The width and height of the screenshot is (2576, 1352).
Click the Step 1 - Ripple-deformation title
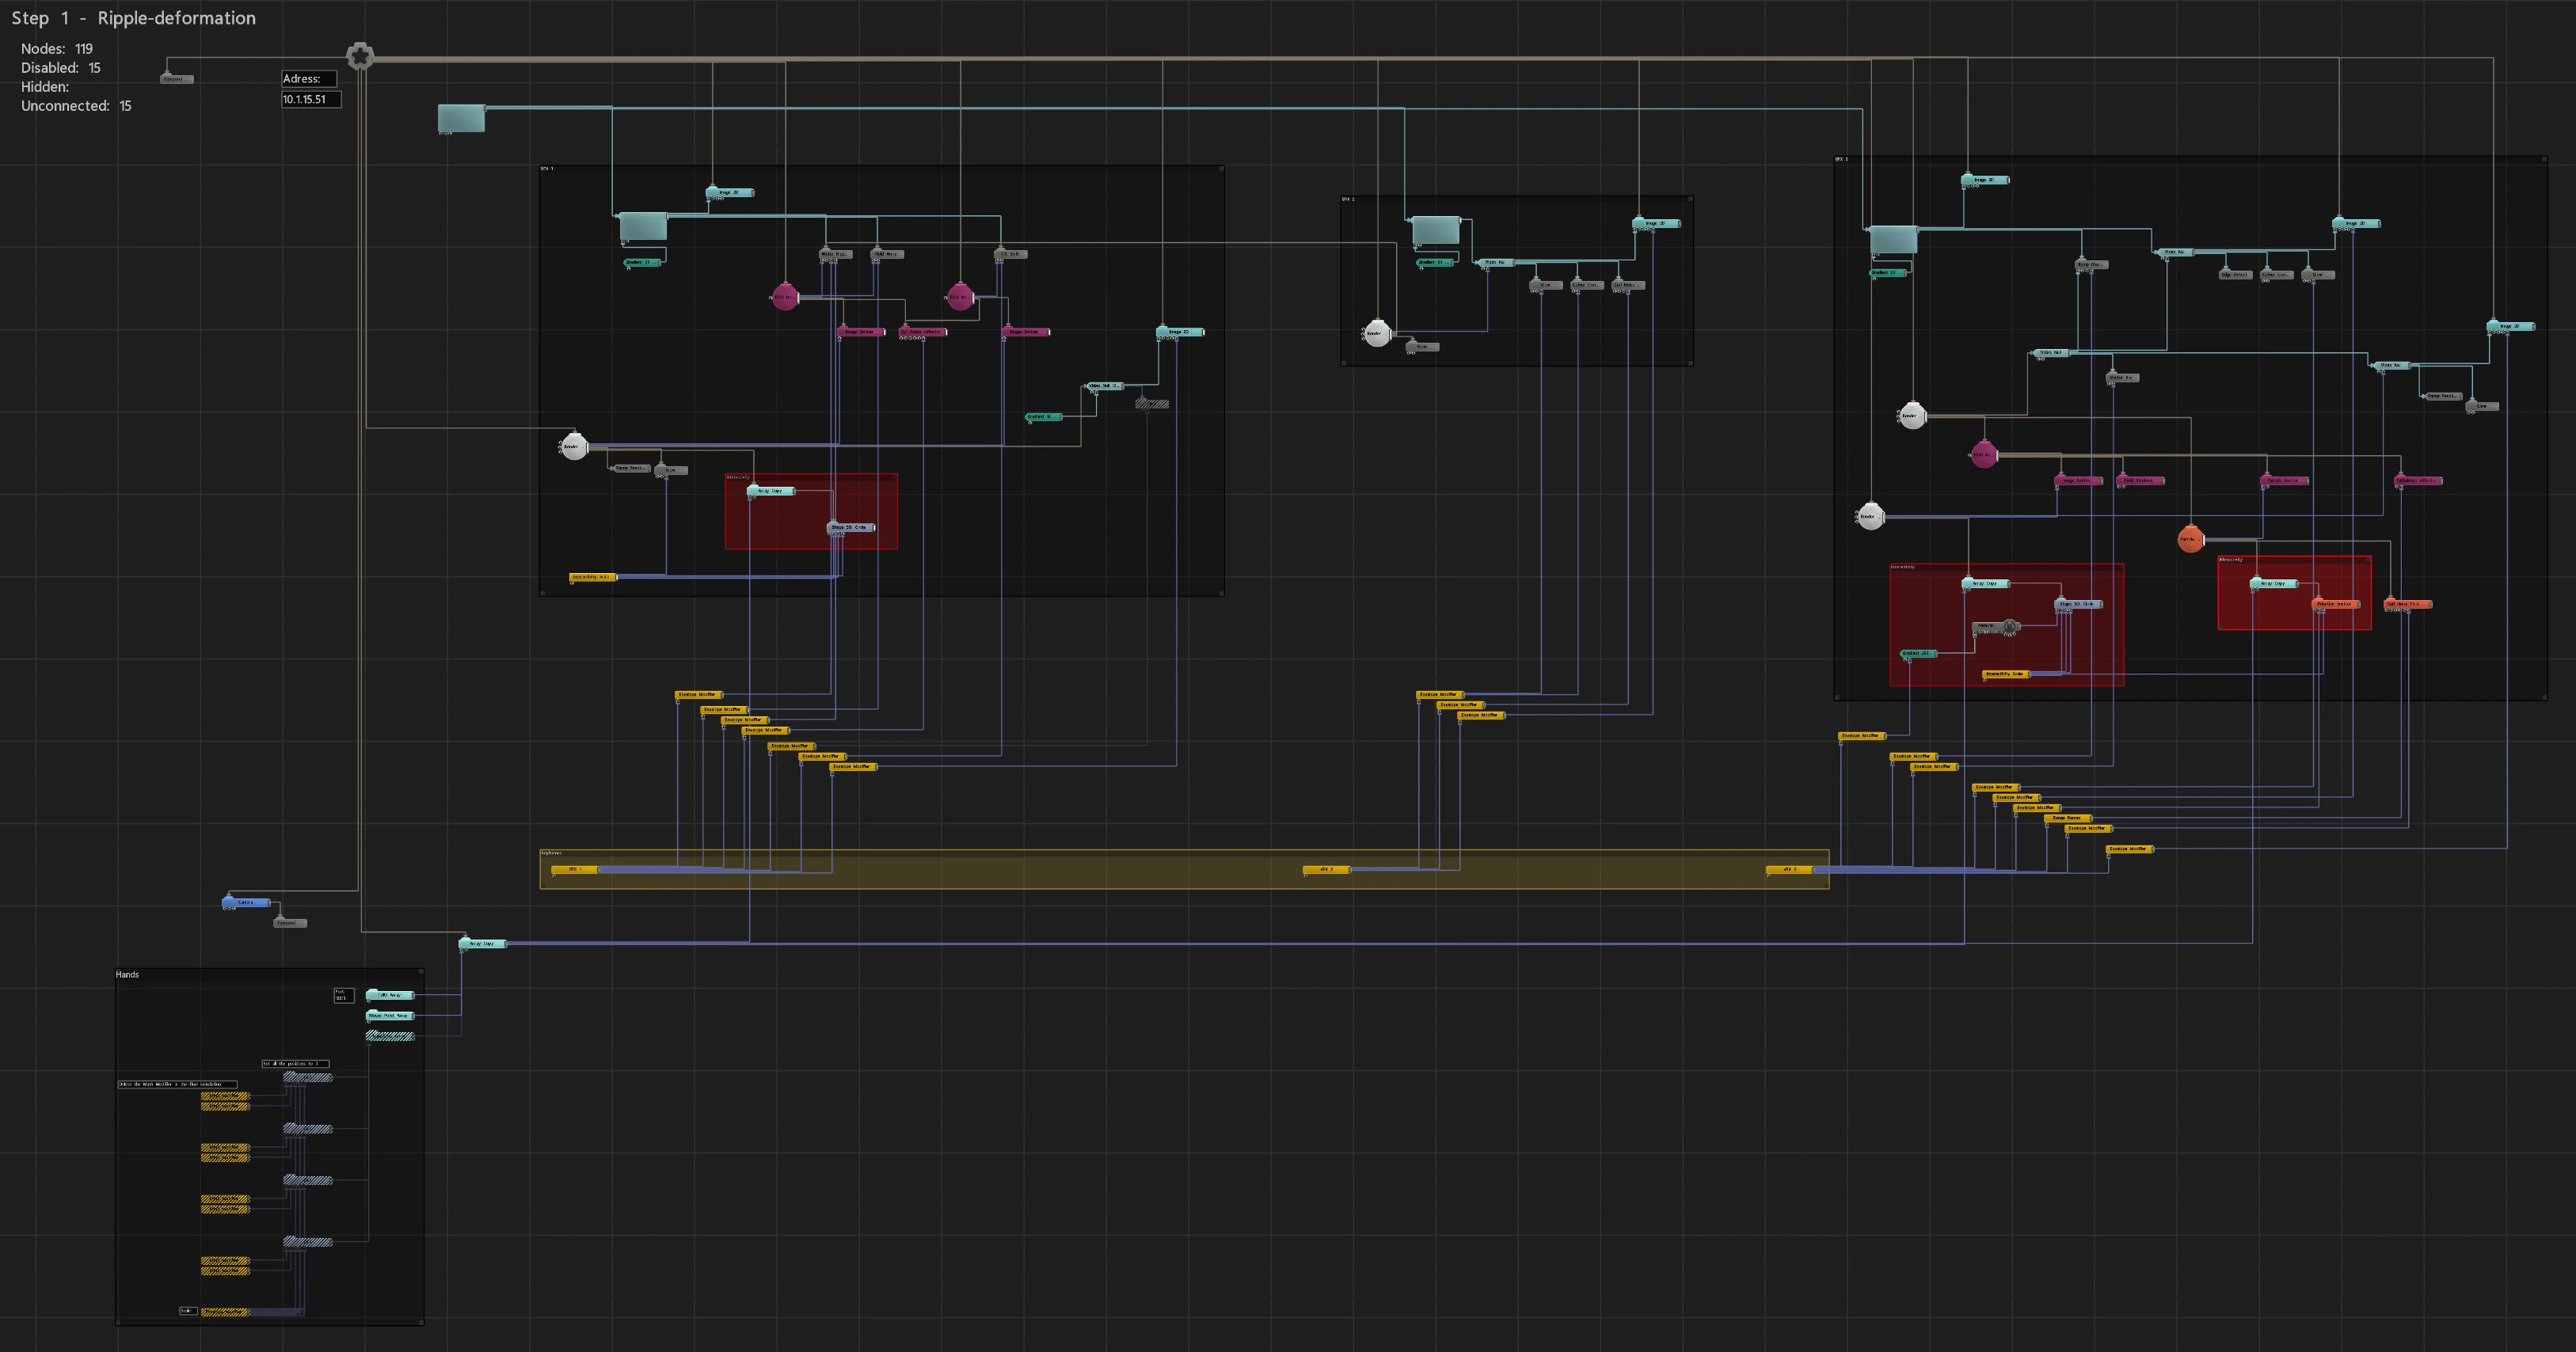pos(133,18)
